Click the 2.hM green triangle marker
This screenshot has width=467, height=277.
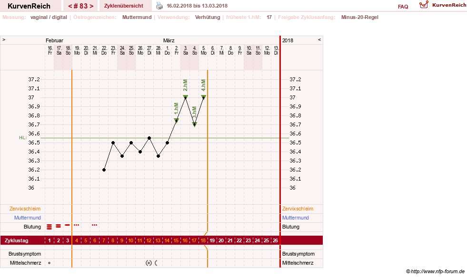click(185, 97)
